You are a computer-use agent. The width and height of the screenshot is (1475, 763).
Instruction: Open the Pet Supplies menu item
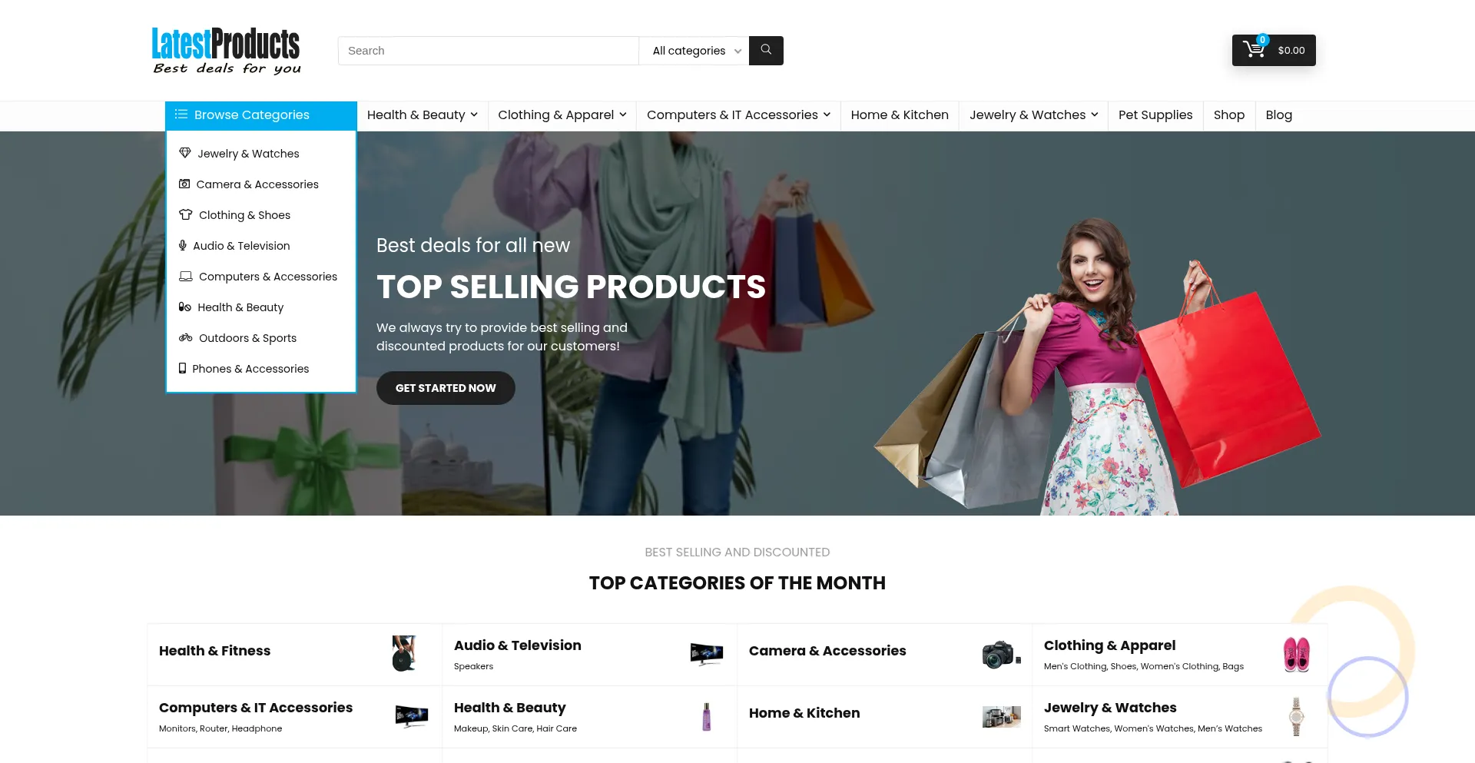[1155, 115]
